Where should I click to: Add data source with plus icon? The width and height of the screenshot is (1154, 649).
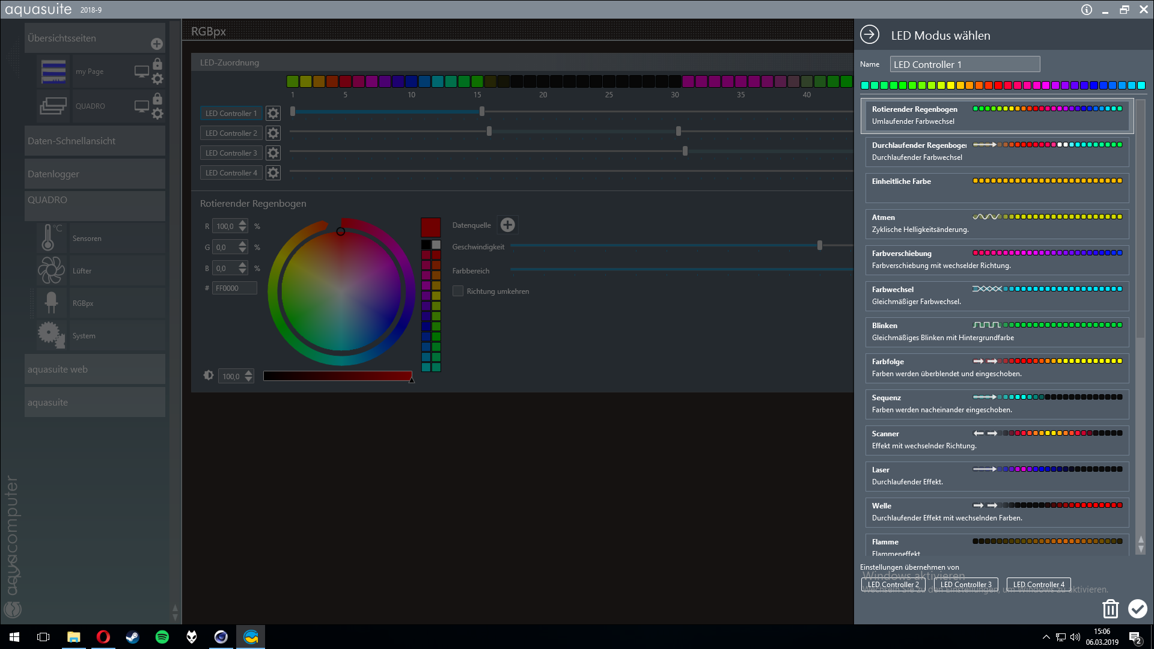(507, 225)
